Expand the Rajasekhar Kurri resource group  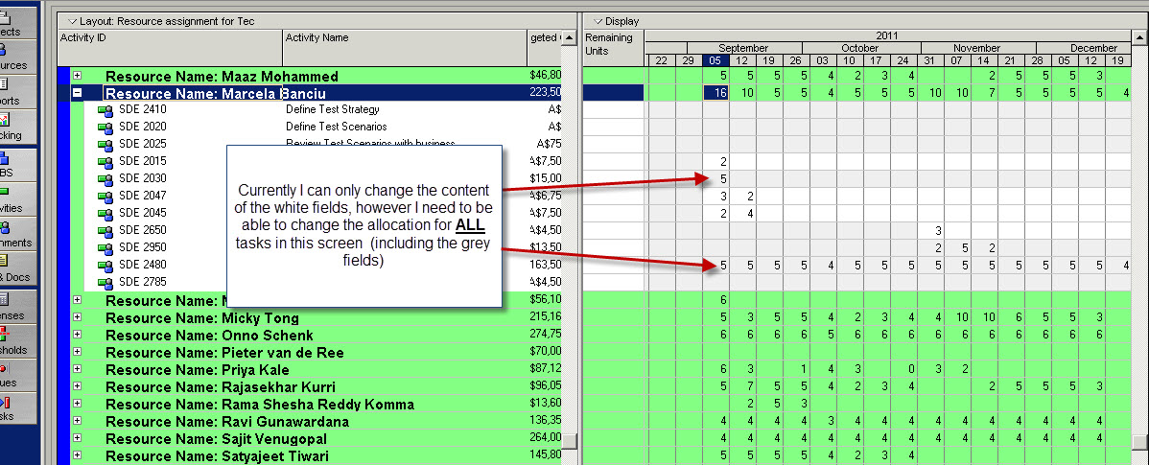click(77, 386)
